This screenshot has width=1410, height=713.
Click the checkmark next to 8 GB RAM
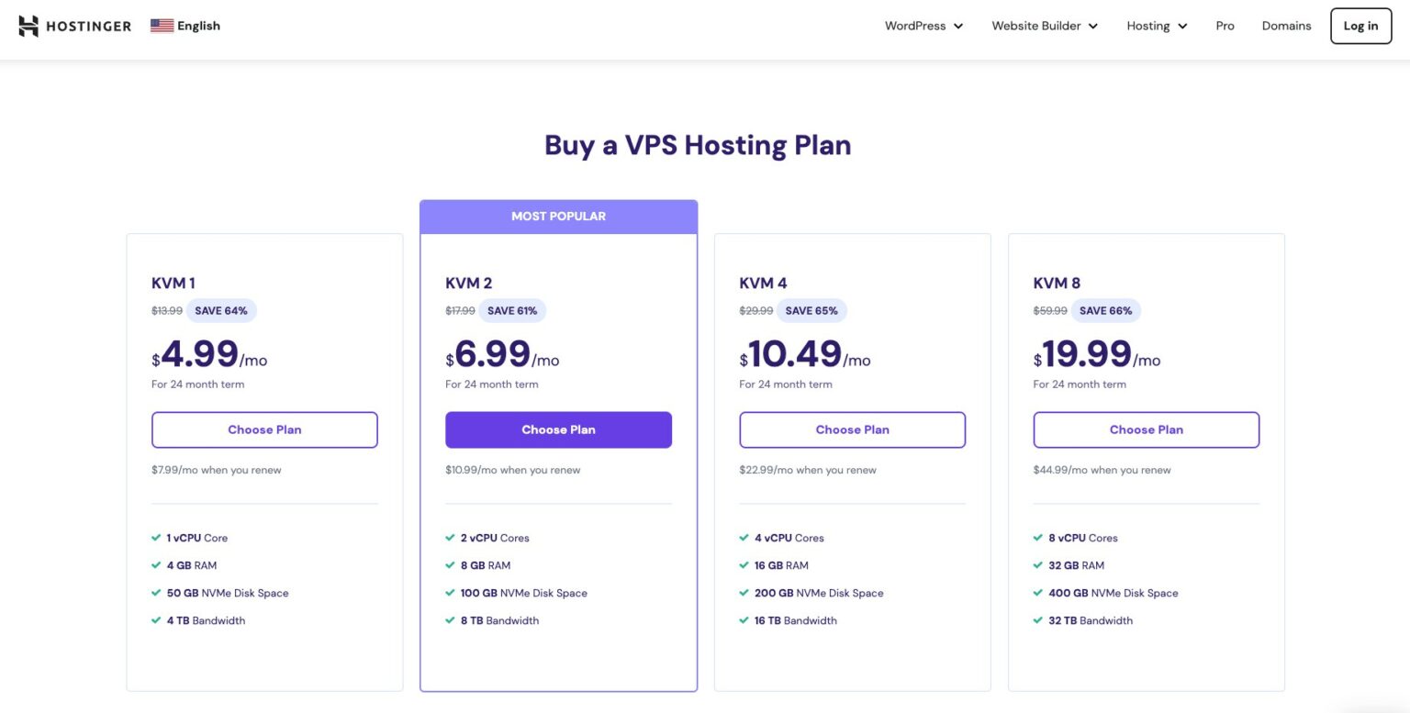tap(450, 565)
